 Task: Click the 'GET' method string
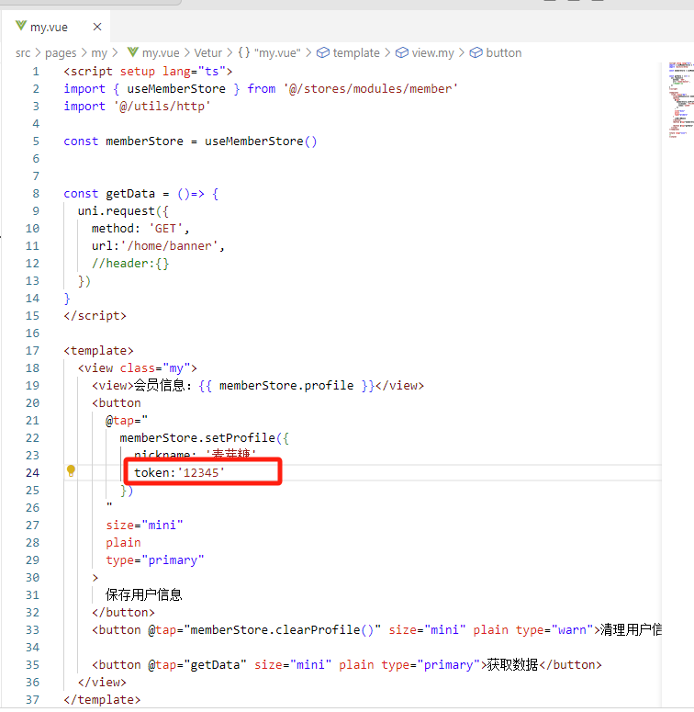165,229
